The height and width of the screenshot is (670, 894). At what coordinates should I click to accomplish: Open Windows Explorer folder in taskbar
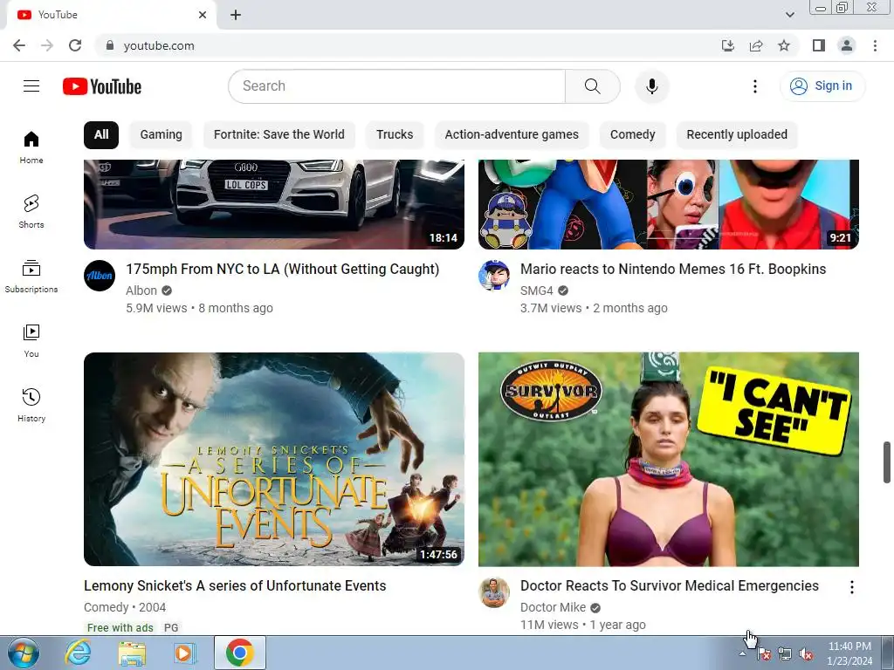(x=132, y=653)
